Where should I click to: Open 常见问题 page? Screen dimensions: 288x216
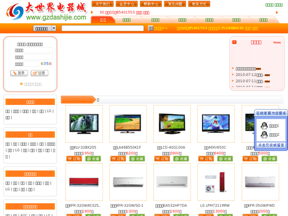(x=175, y=4)
